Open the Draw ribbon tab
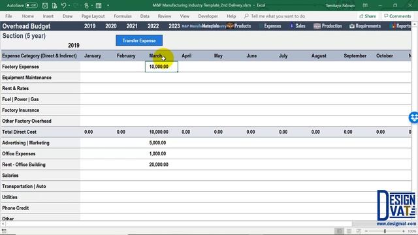The height and width of the screenshot is (235, 418). (67, 16)
